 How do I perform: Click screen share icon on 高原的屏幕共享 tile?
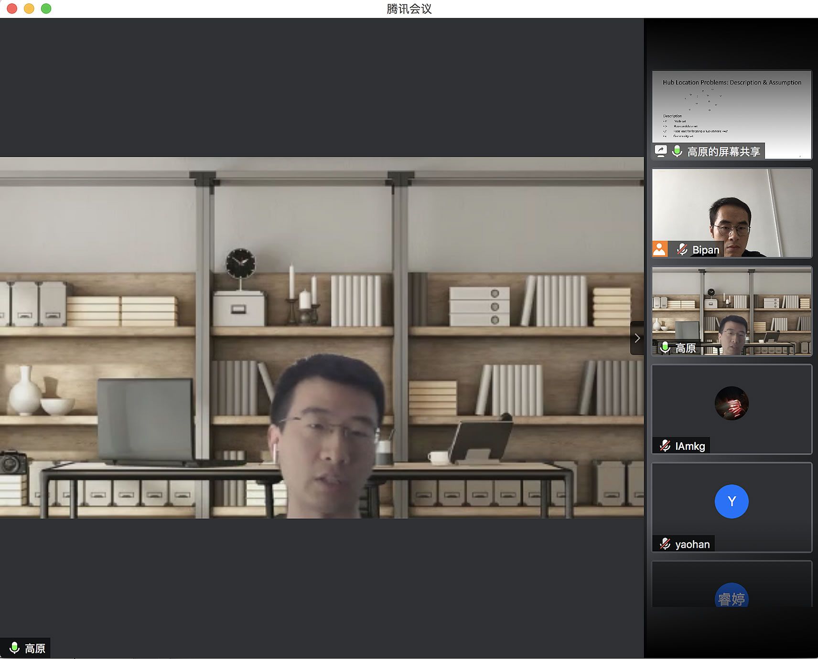(661, 151)
